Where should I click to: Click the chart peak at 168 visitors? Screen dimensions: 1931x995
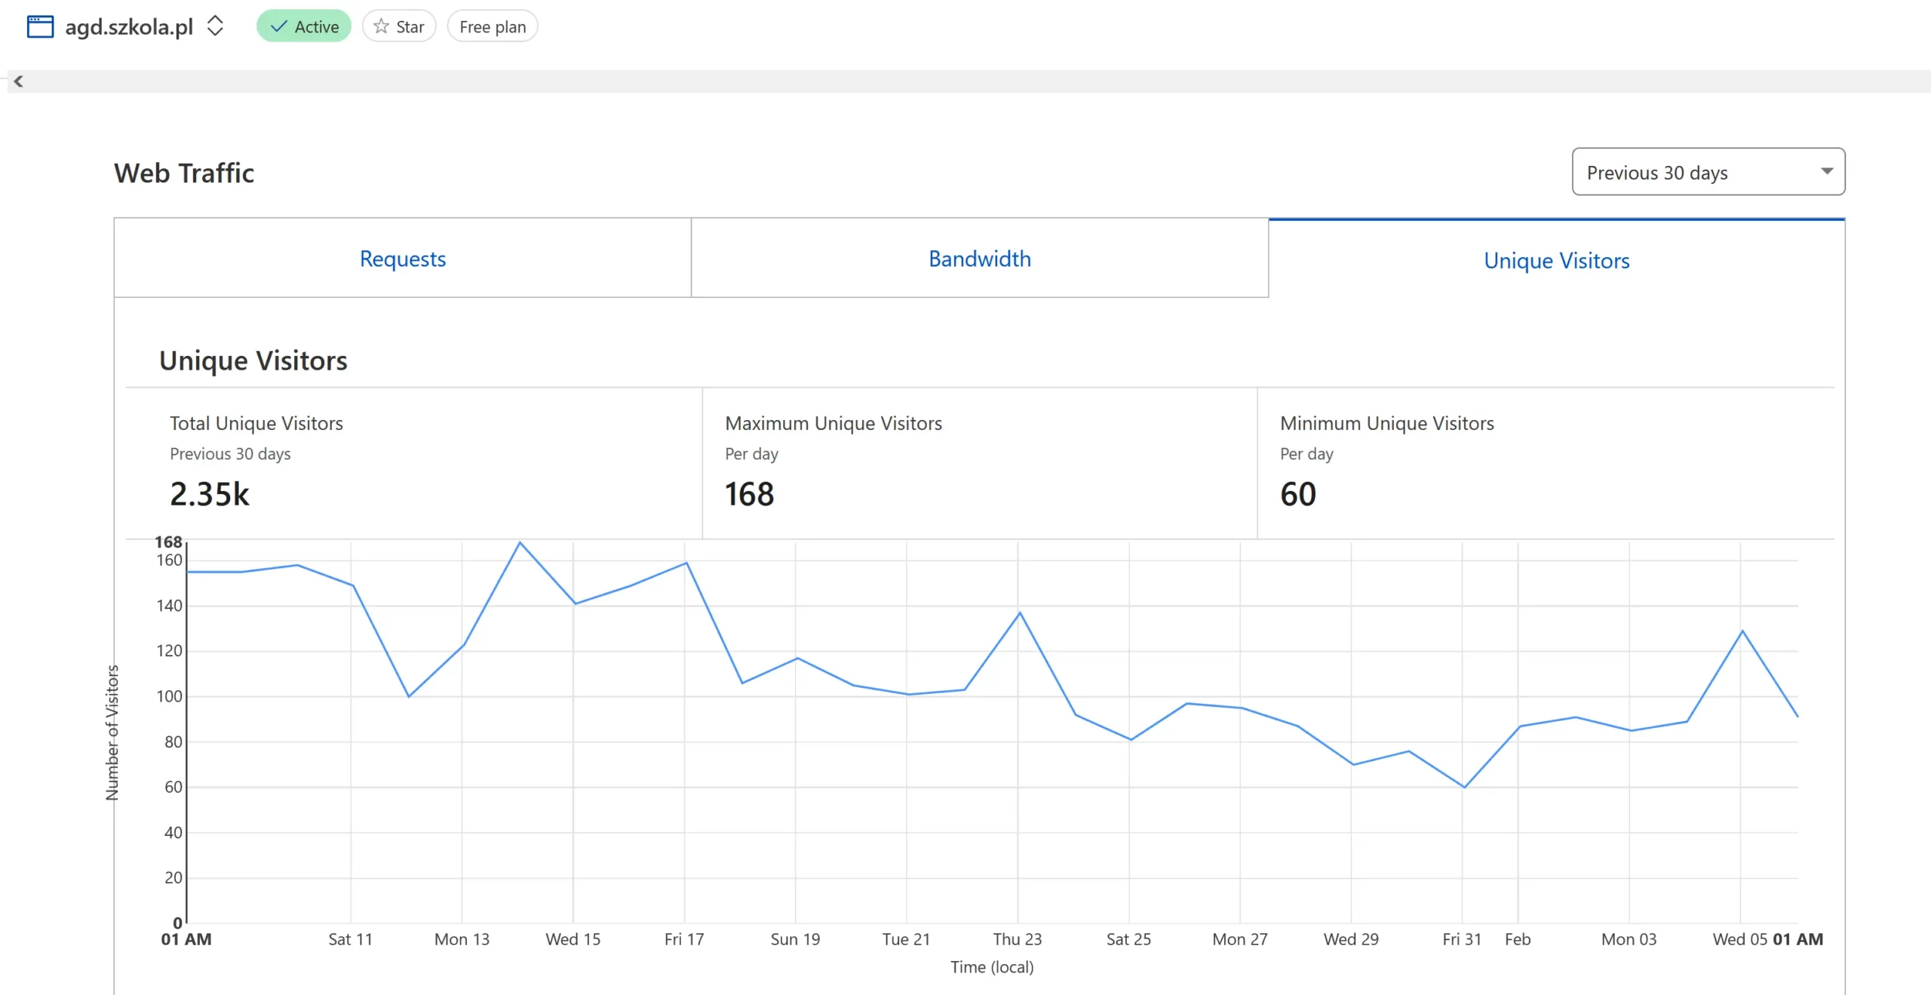(x=520, y=542)
